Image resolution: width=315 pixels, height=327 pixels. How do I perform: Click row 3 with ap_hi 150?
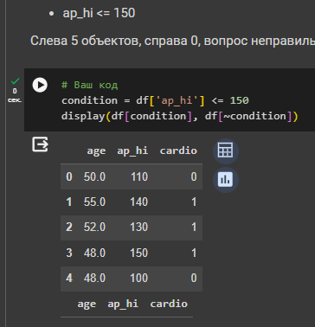click(132, 253)
